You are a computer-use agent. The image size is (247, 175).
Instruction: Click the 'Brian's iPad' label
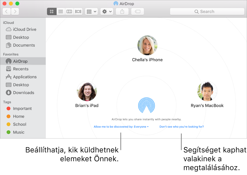pos(87,106)
